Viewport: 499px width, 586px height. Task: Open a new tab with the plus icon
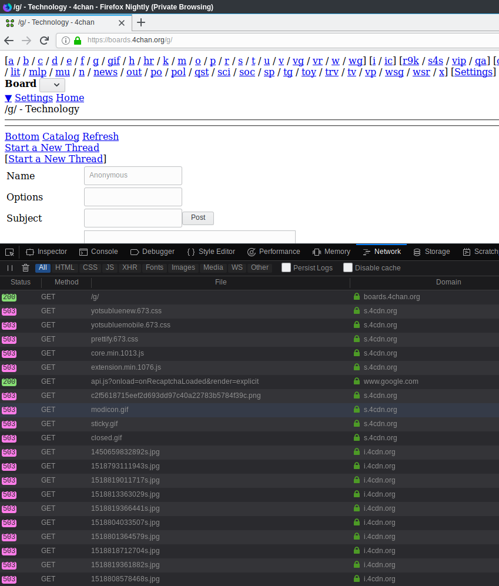(141, 22)
